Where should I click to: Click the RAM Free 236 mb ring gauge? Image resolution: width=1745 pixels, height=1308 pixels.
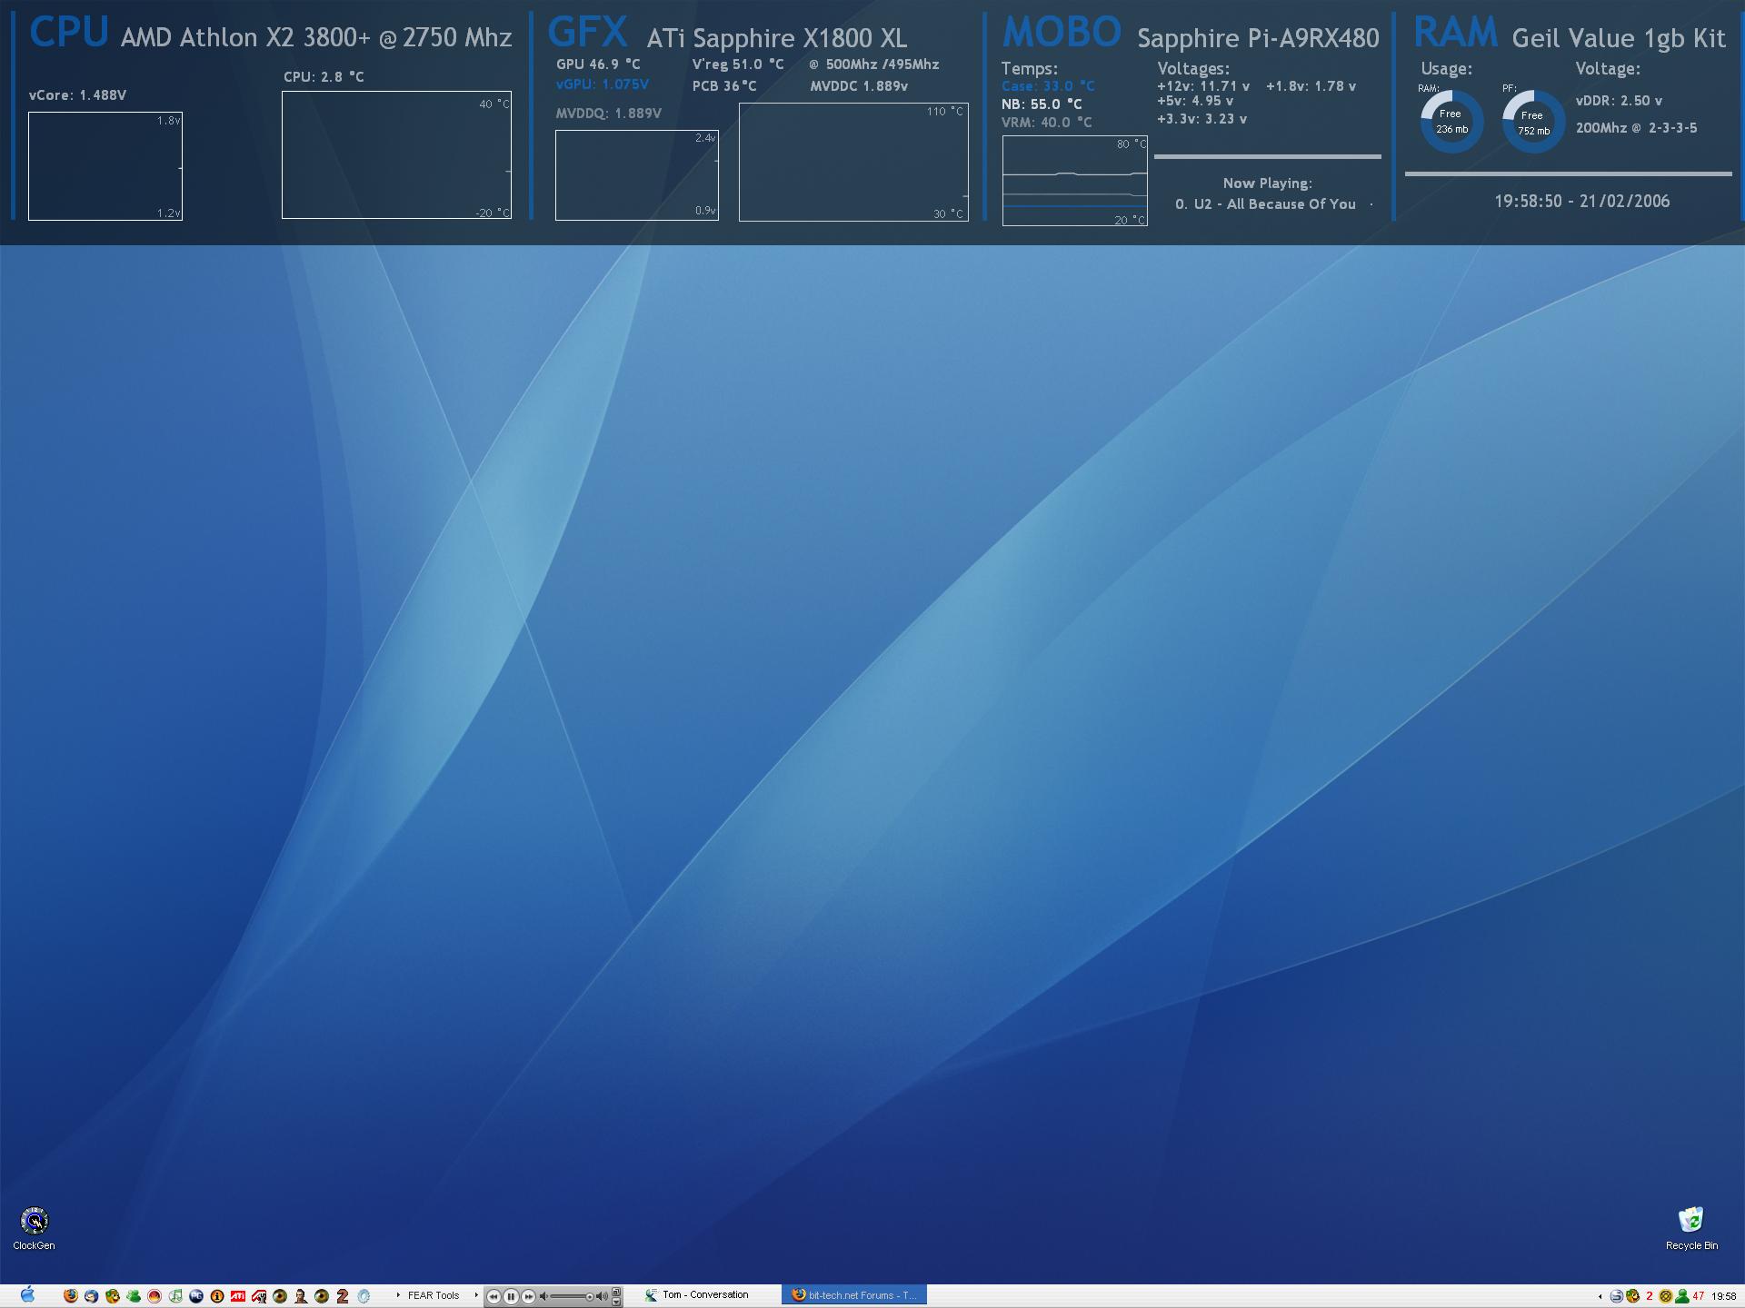pos(1451,121)
